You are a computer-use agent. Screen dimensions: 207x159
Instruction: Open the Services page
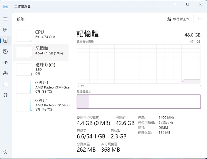point(5,95)
